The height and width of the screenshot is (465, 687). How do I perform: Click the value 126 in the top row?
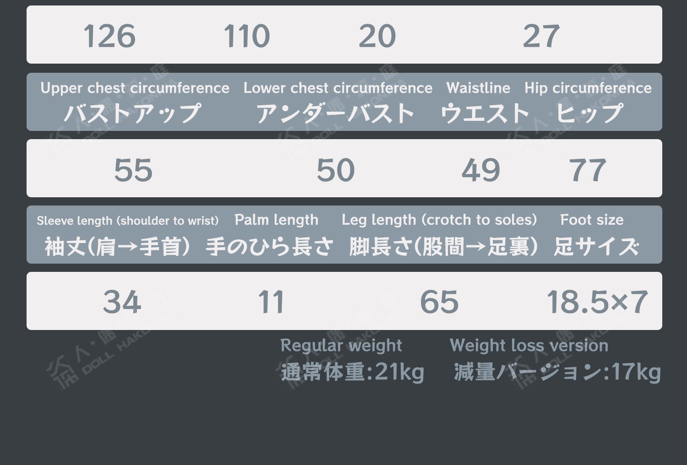tap(109, 36)
